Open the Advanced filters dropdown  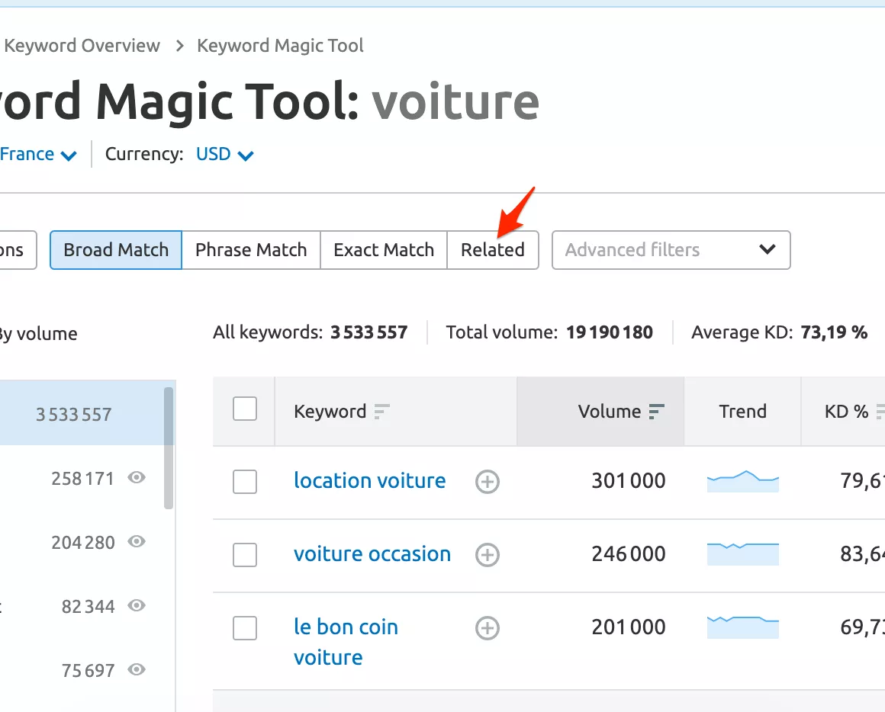pyautogui.click(x=671, y=250)
